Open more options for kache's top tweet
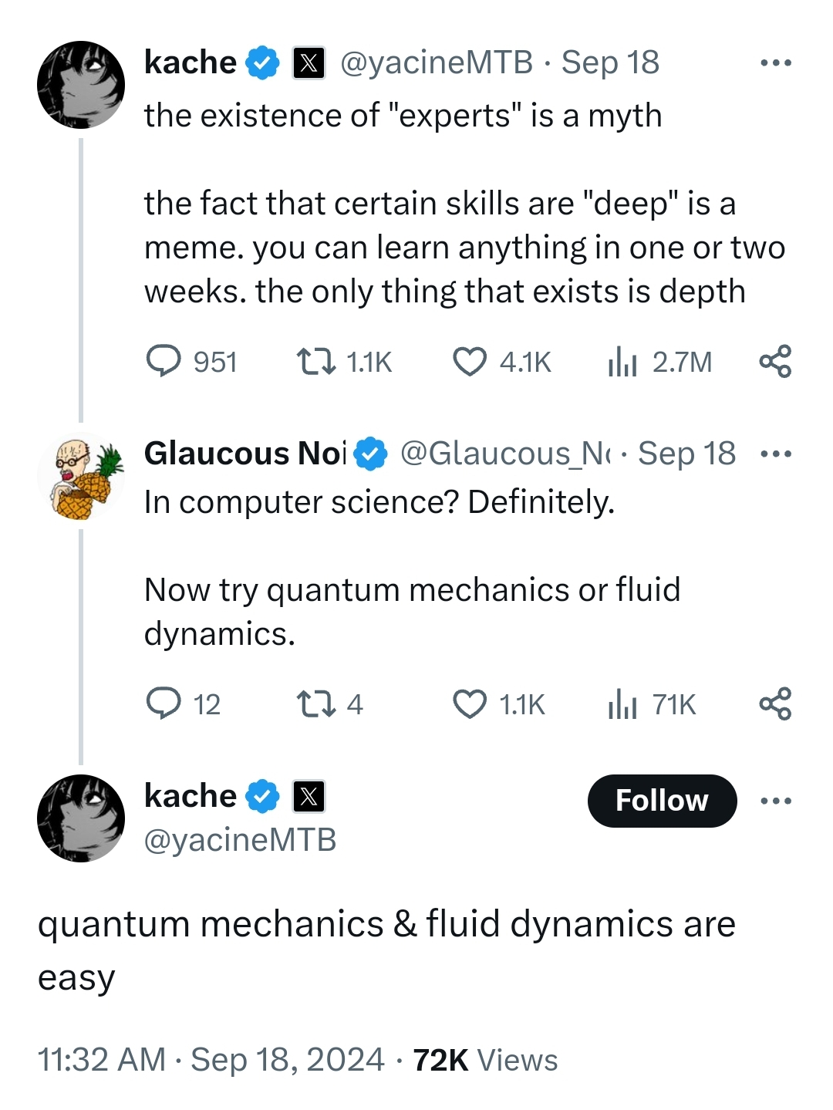Screen dimensions: 833x1110 coord(775,62)
